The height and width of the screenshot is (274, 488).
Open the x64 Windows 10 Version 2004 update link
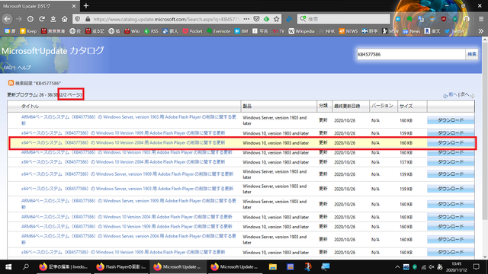[x=123, y=142]
